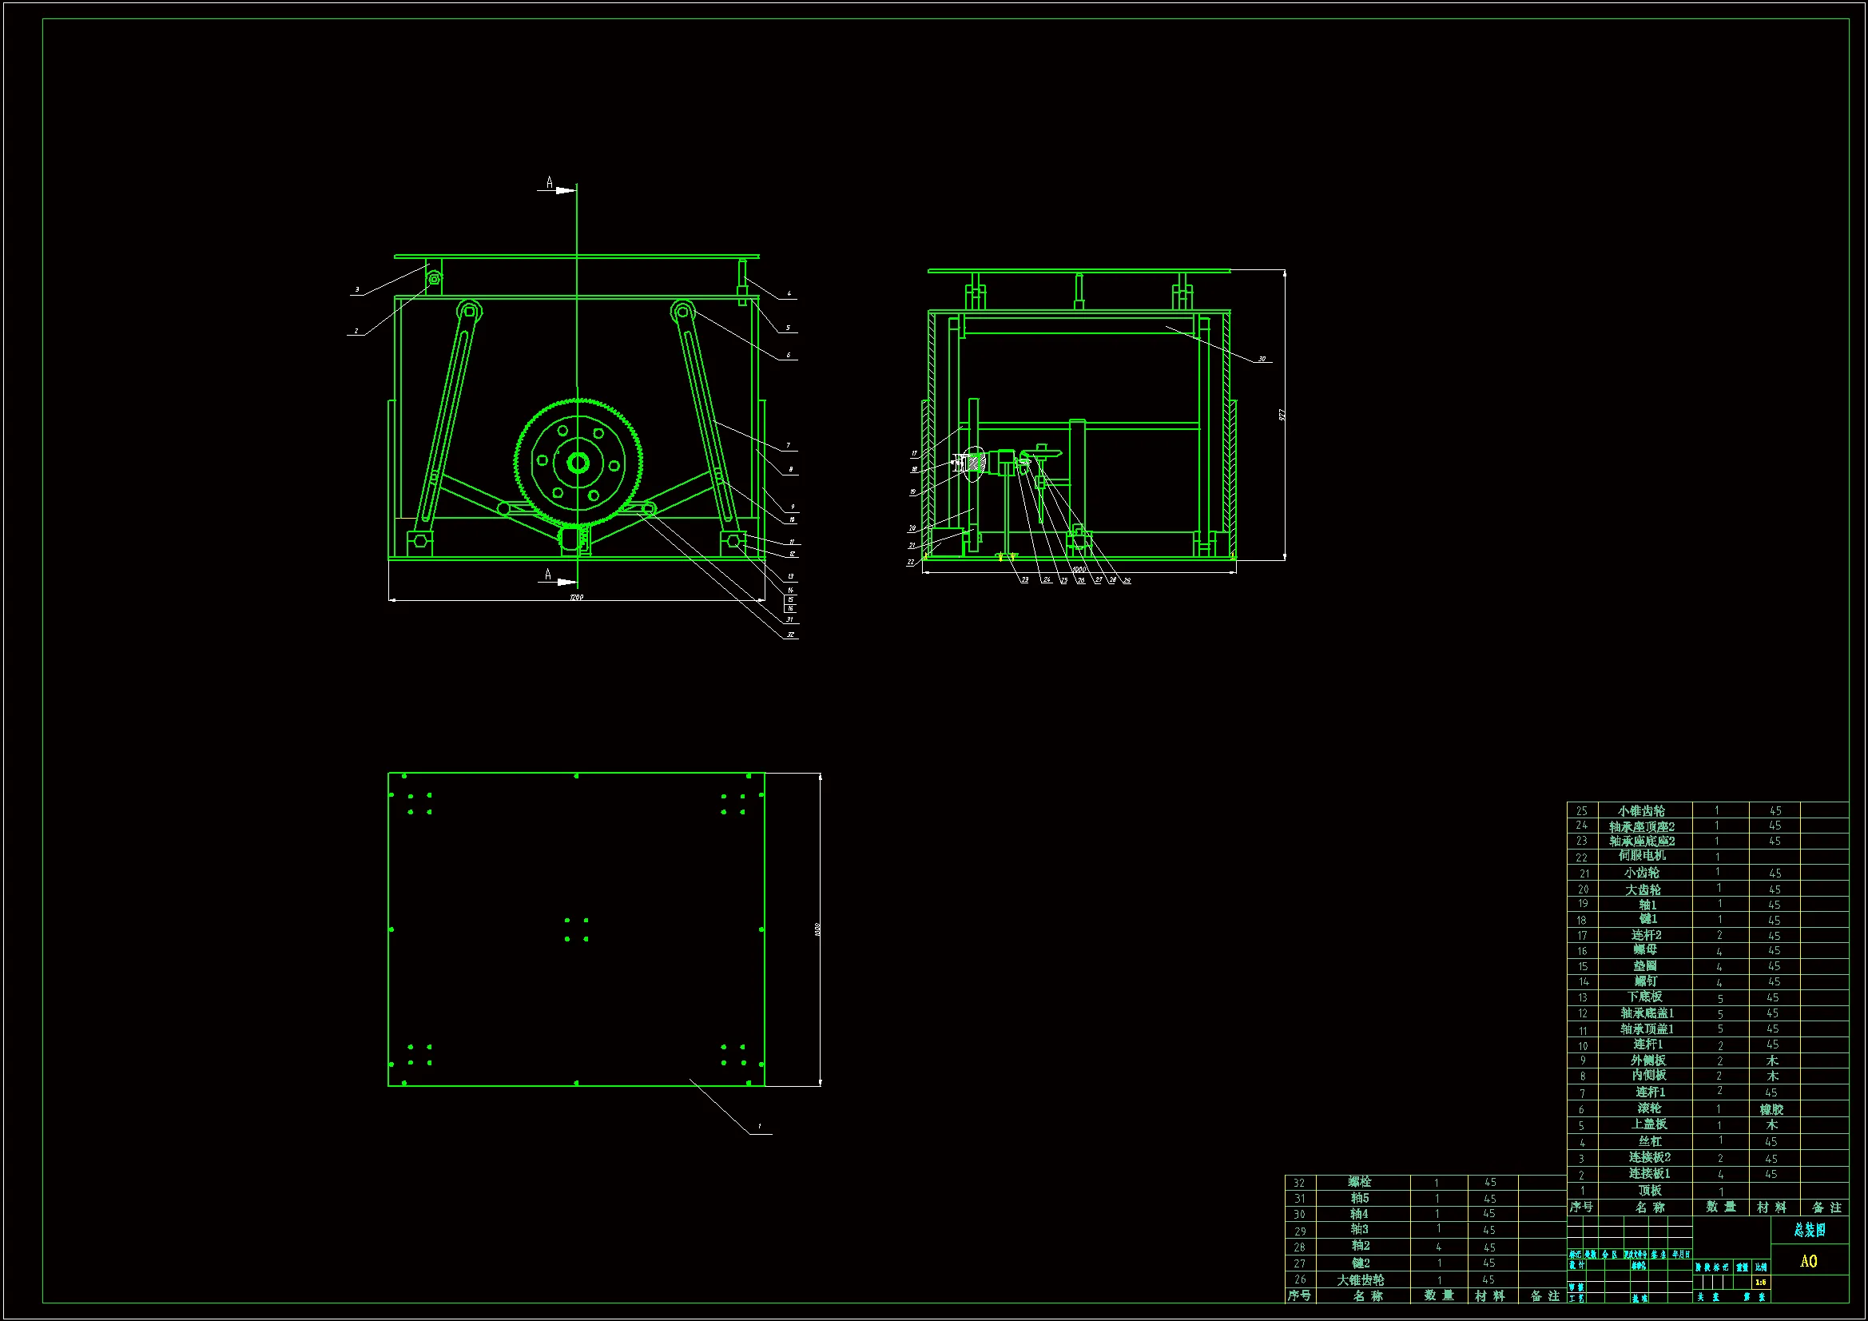Select the 丝杠 row in parts list
The height and width of the screenshot is (1321, 1868).
click(x=1649, y=1141)
